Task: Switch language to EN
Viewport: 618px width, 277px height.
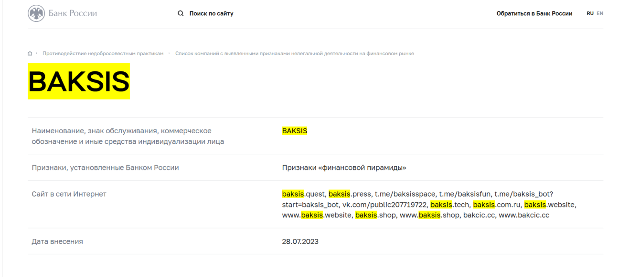Action: tap(600, 13)
